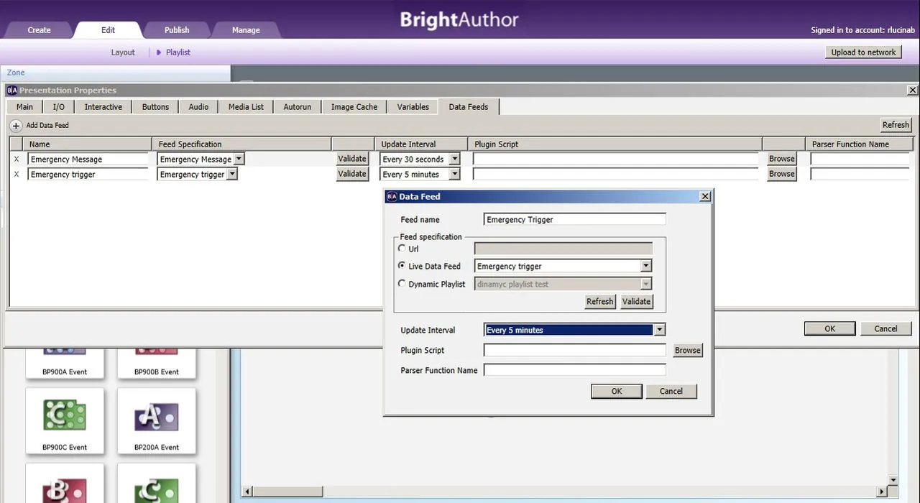The width and height of the screenshot is (920, 503).
Task: Open the Buttons properties tab
Action: [x=155, y=107]
